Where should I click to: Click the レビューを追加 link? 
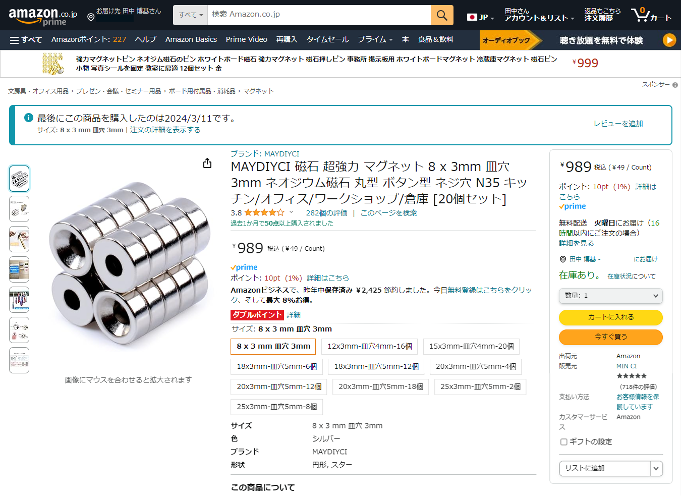pos(618,124)
